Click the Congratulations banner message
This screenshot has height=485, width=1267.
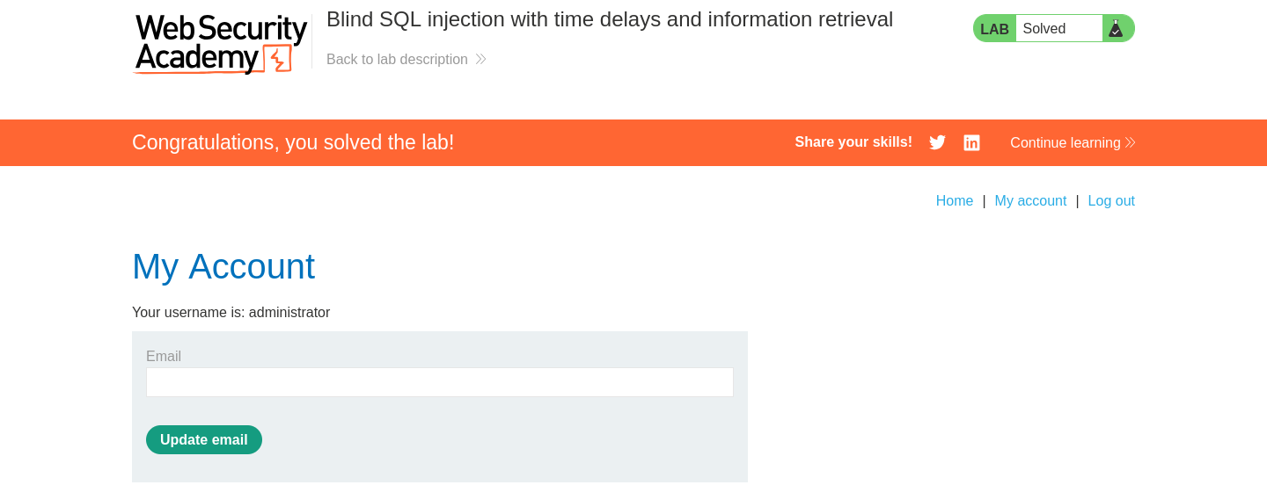coord(293,142)
